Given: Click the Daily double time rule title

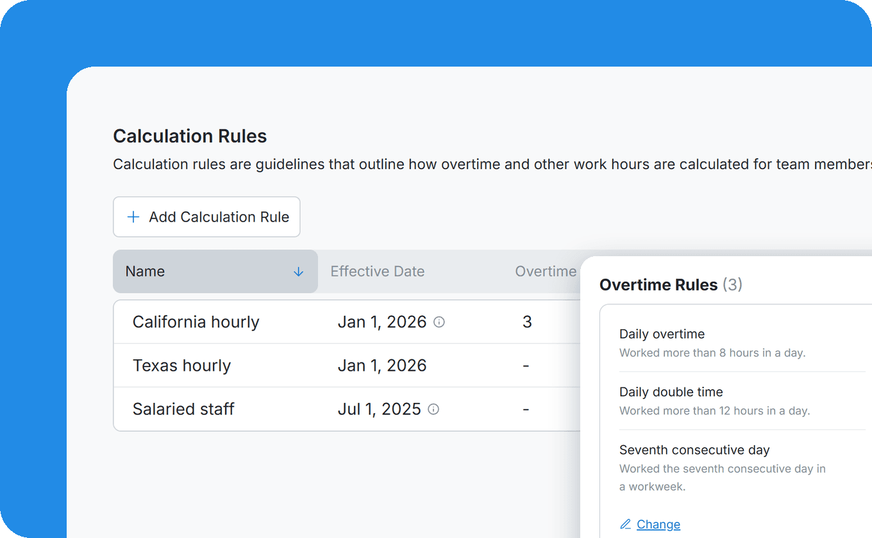Looking at the screenshot, I should coord(671,392).
